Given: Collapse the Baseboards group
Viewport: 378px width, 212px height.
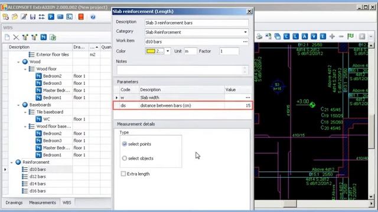Looking at the screenshot, I should pyautogui.click(x=18, y=105).
